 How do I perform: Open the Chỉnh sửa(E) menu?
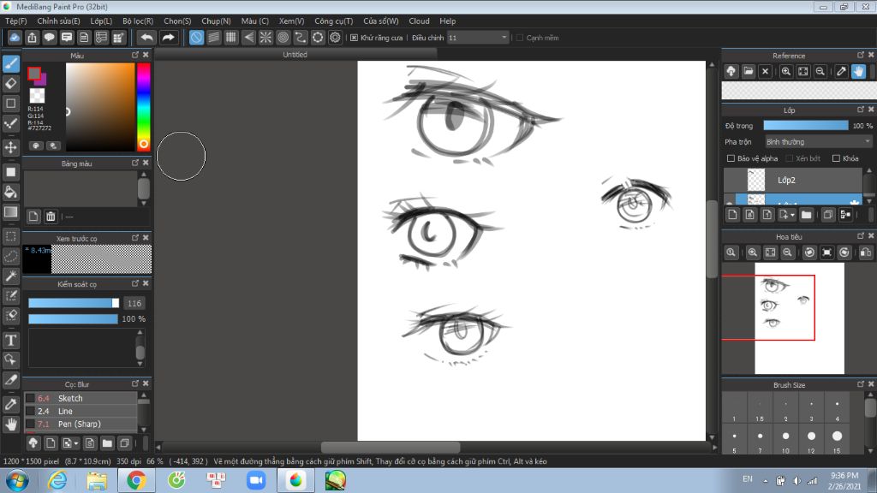pos(59,21)
